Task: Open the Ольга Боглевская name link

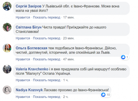Action: pyautogui.click(x=31, y=48)
